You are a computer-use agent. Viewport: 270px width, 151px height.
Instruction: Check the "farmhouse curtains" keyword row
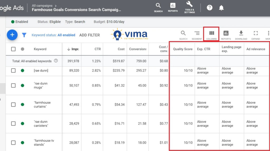[x=13, y=104]
